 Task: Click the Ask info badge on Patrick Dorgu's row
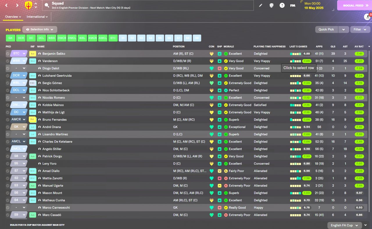pos(33,156)
